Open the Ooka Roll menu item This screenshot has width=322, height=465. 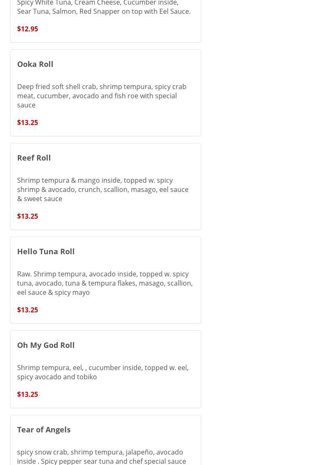(x=35, y=64)
